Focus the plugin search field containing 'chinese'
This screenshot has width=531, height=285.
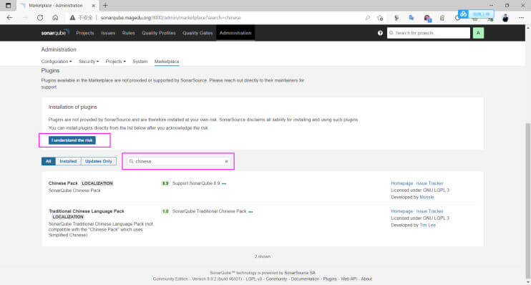pos(179,161)
